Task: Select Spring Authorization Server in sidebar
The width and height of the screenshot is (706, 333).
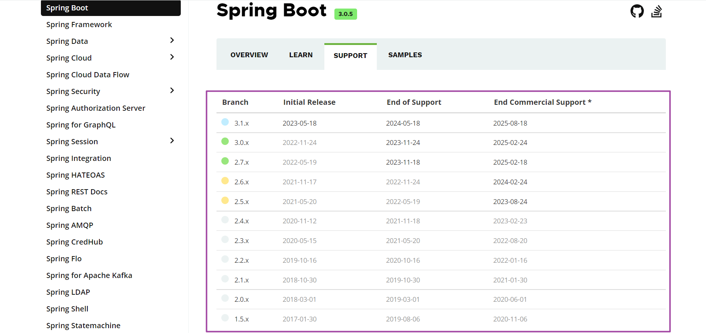Action: click(96, 108)
